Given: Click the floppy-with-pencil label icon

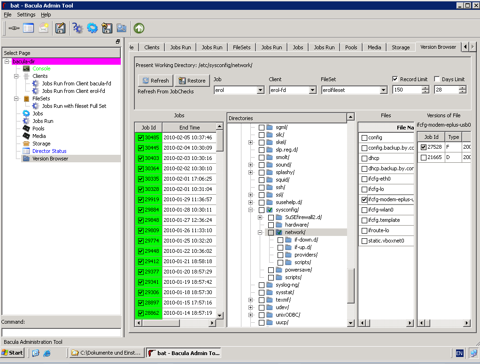Looking at the screenshot, I should point(60,28).
